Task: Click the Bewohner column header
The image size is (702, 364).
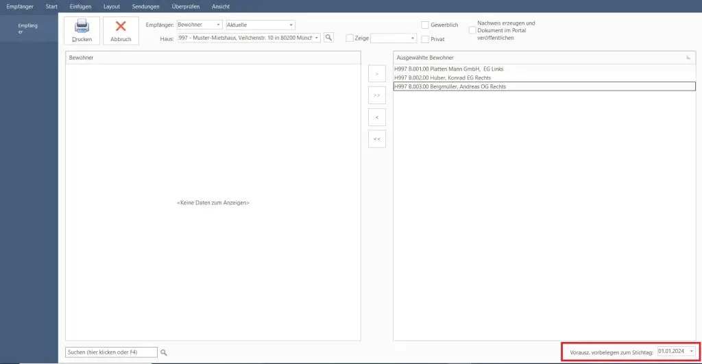Action: [x=213, y=58]
